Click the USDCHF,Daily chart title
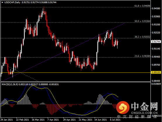The height and width of the screenshot is (122, 162). (x=12, y=2)
